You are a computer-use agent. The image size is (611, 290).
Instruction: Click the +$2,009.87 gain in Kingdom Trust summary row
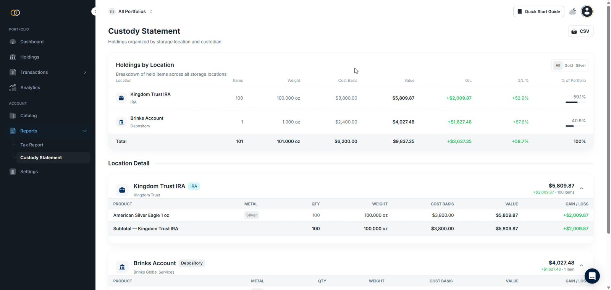click(459, 98)
